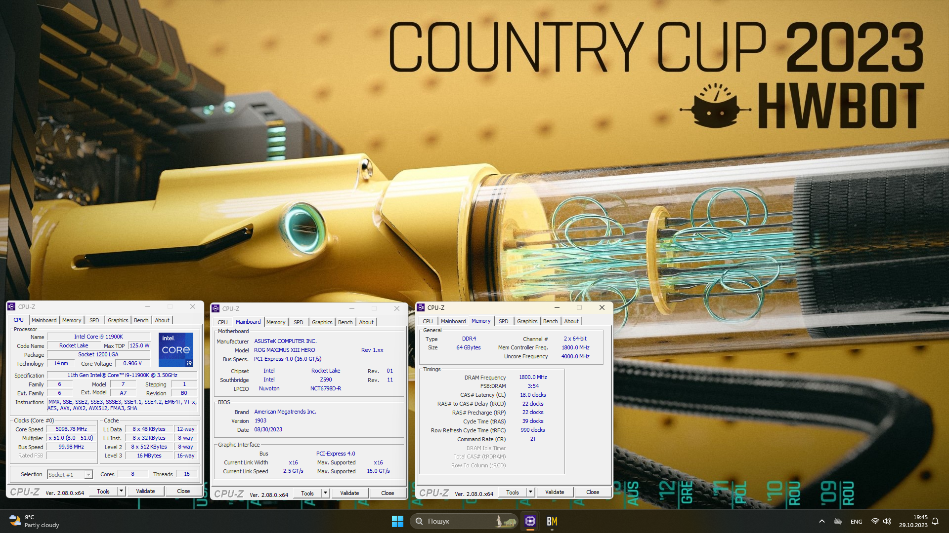Open Windows Start menu icon
Screen dimensions: 949x533
pyautogui.click(x=397, y=521)
